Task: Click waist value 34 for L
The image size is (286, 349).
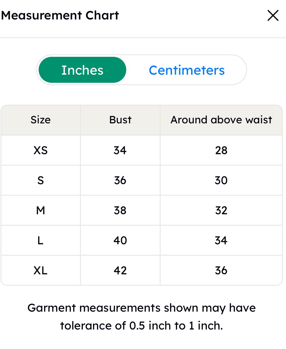Action: click(x=221, y=241)
